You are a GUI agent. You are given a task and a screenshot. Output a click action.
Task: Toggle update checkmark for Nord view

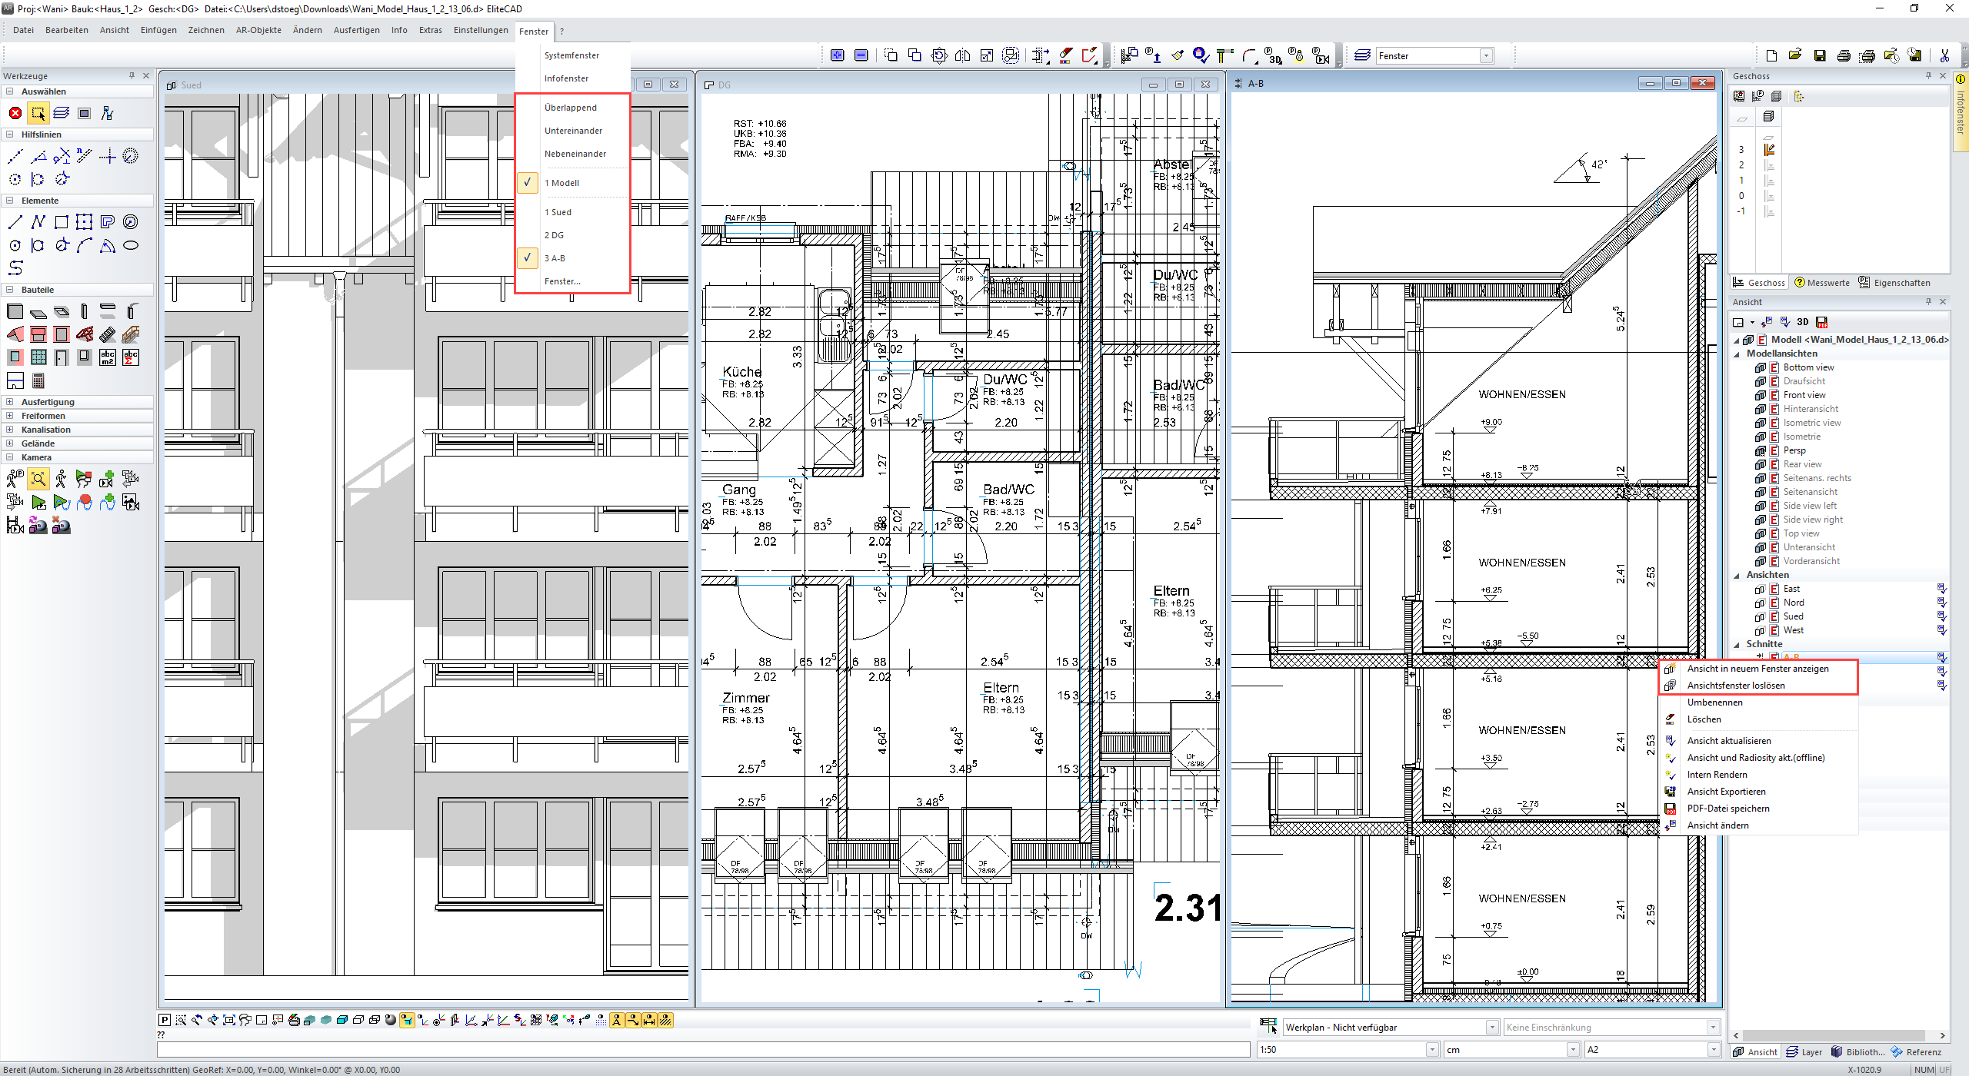pyautogui.click(x=1941, y=603)
